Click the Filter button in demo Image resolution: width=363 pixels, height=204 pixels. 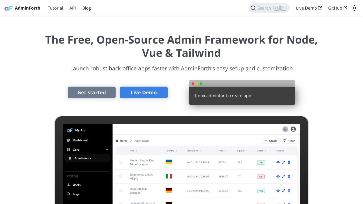(x=289, y=141)
